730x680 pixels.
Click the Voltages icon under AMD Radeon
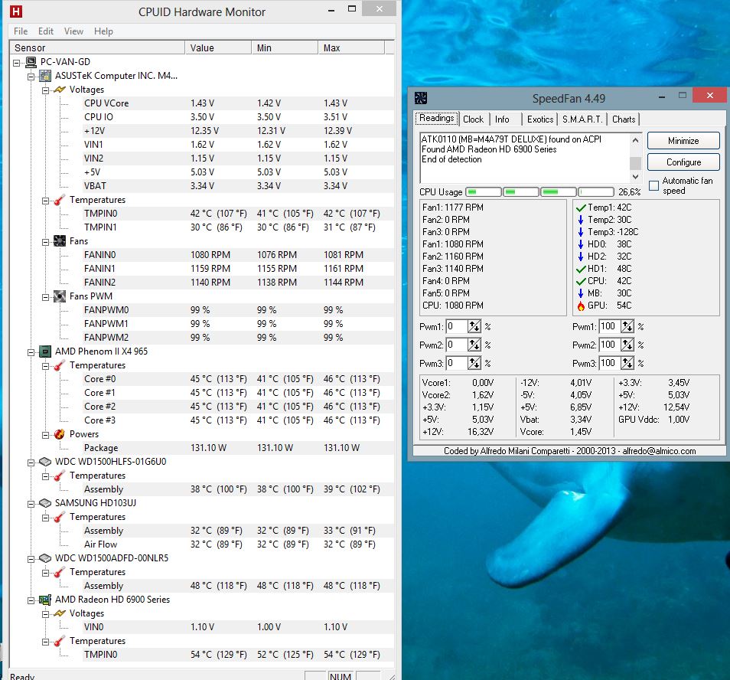(x=60, y=613)
